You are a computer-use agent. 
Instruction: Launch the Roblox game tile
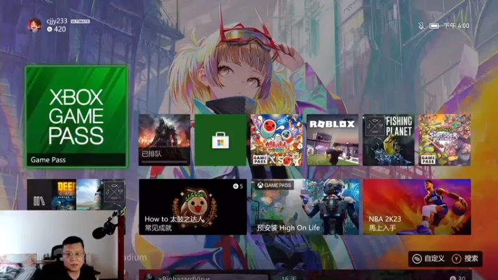(x=332, y=140)
